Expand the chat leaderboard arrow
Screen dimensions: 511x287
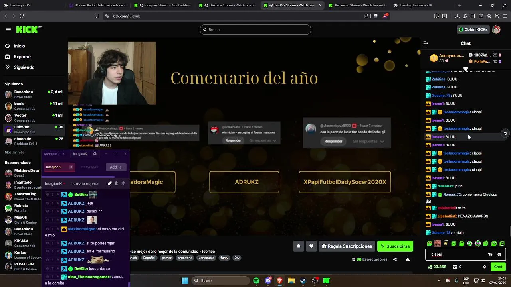pyautogui.click(x=465, y=69)
